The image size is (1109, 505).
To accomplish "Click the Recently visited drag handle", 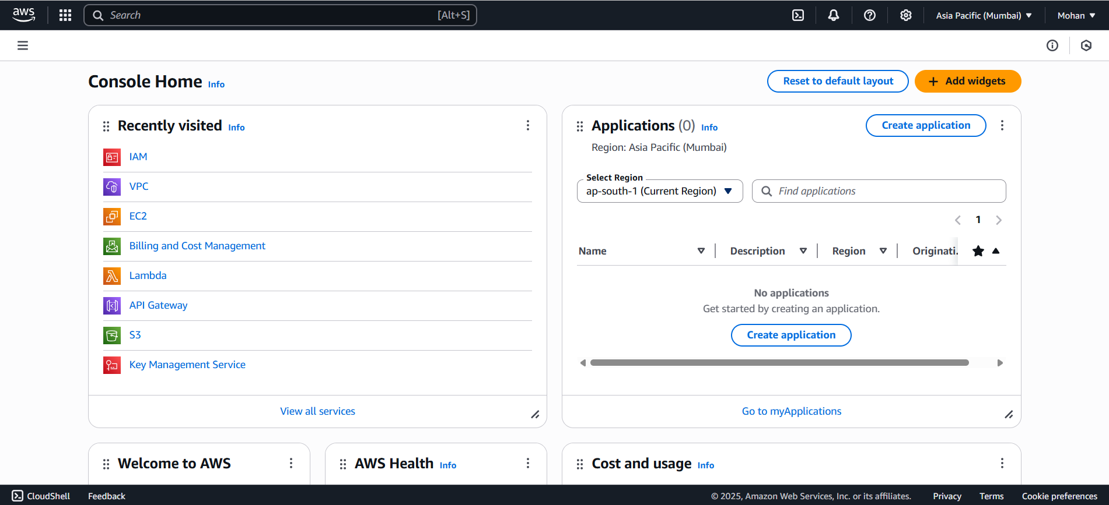I will (x=106, y=126).
